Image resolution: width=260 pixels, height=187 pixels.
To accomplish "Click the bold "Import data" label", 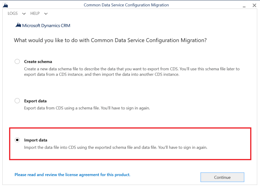I will click(x=36, y=140).
